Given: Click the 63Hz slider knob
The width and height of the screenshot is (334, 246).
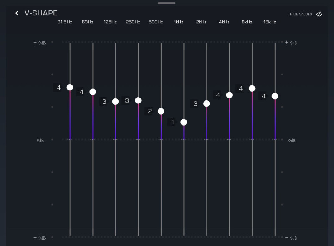Looking at the screenshot, I should (x=93, y=92).
